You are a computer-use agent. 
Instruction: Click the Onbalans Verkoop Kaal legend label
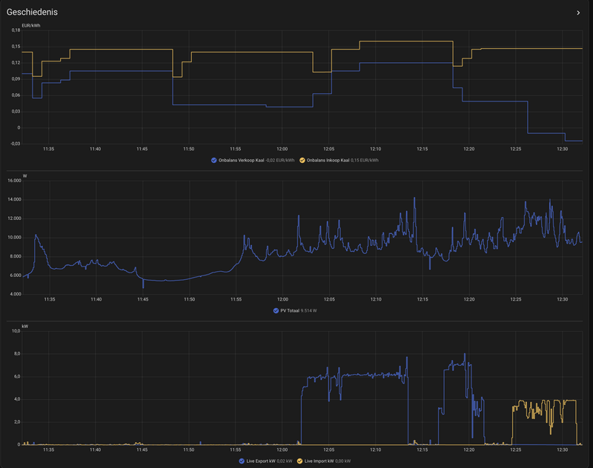(x=242, y=160)
